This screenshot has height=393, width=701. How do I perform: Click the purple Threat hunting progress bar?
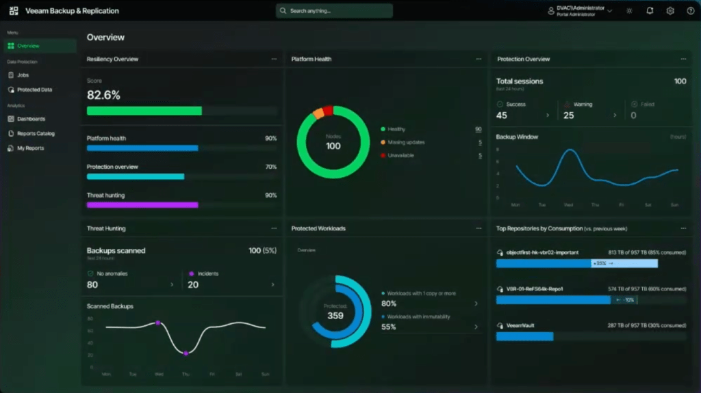click(x=142, y=205)
